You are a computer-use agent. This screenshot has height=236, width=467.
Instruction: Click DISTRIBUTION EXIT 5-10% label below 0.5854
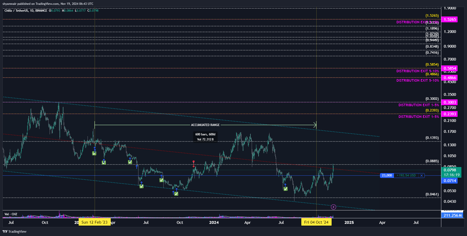pos(418,71)
